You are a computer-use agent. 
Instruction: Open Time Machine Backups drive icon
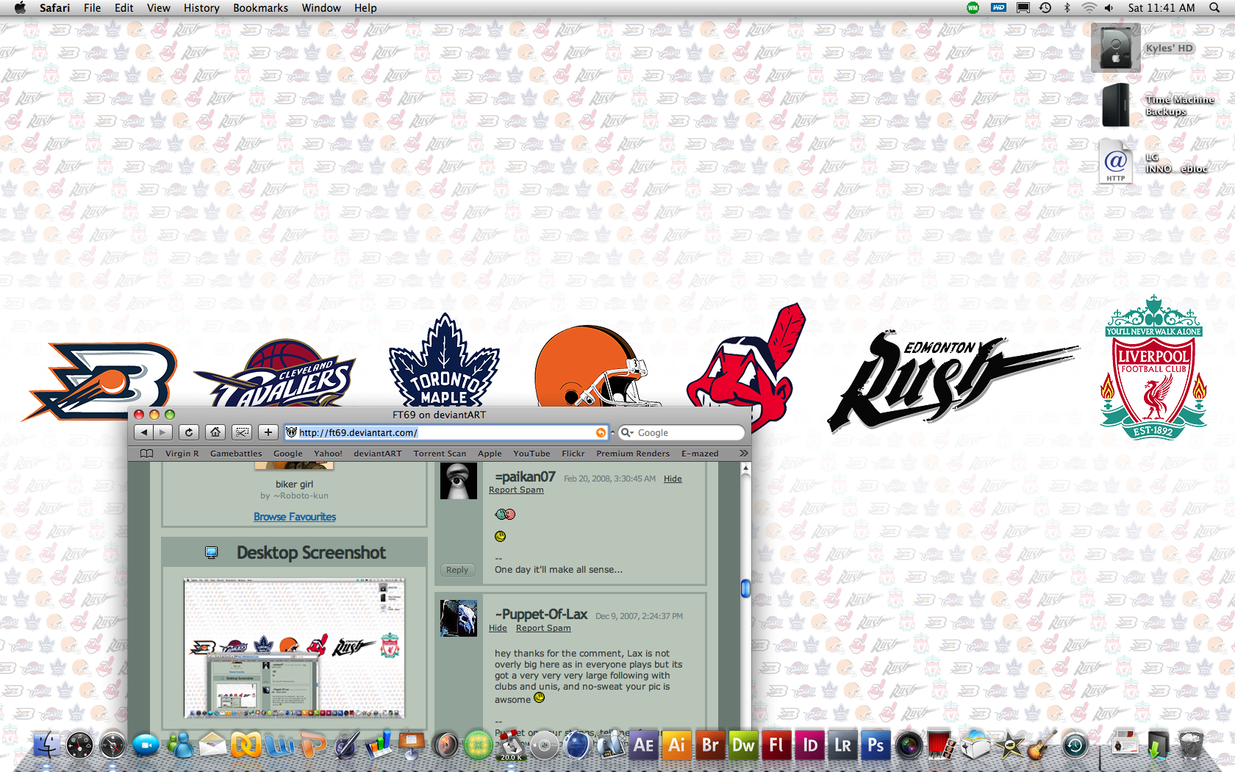[1116, 105]
